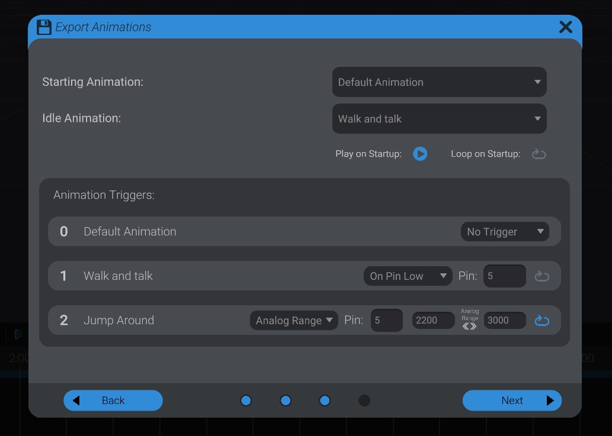Viewport: 612px width, 436px height.
Task: Open the Idle Animation dropdown
Action: click(439, 118)
